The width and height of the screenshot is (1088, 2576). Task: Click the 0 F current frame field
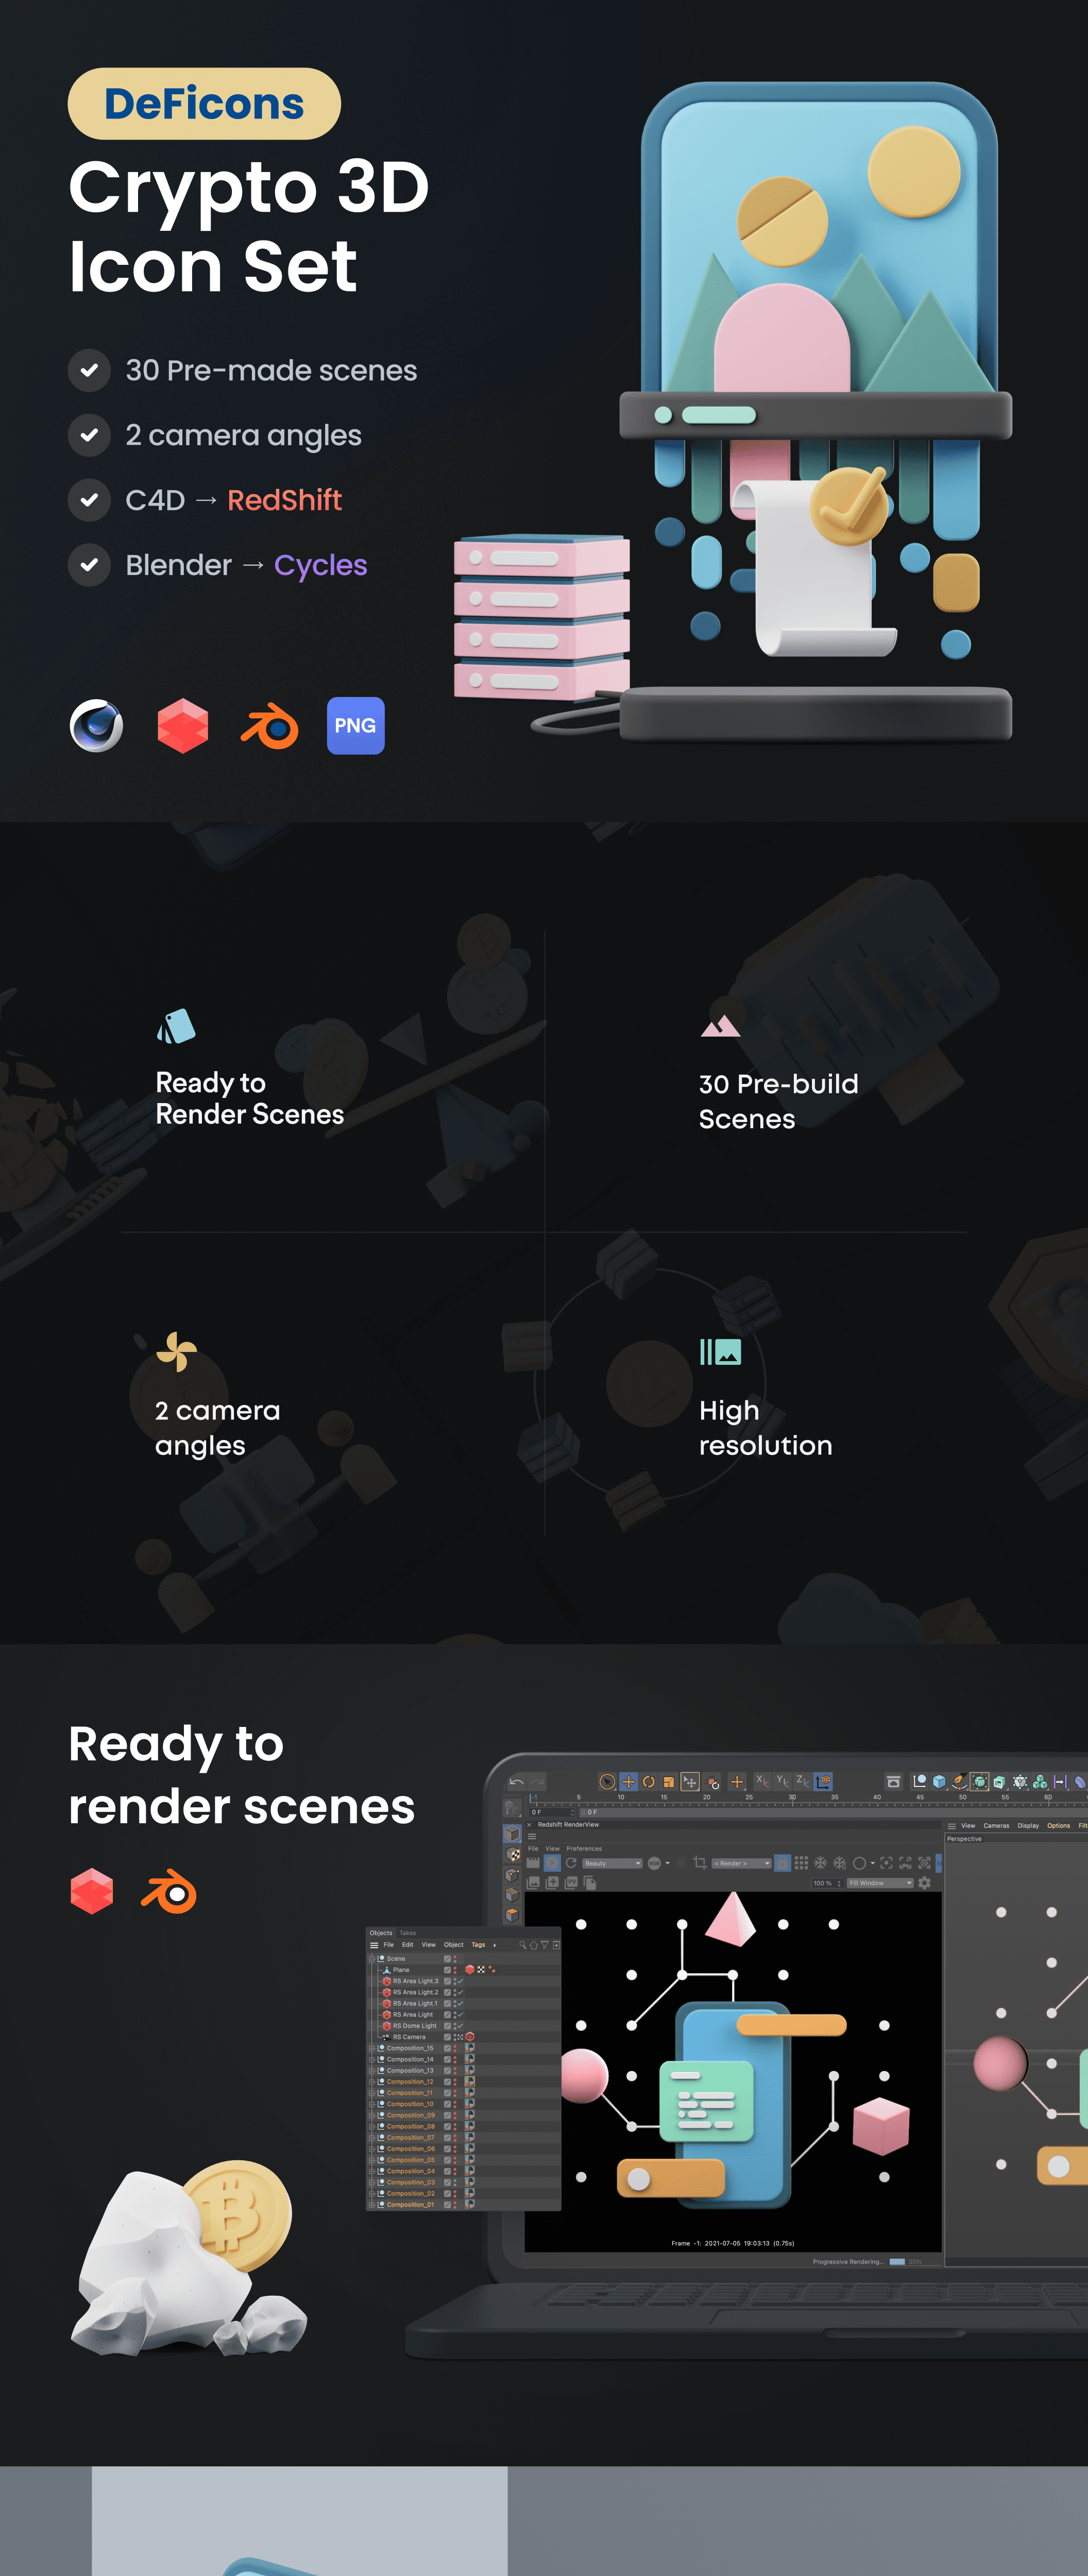(553, 1812)
